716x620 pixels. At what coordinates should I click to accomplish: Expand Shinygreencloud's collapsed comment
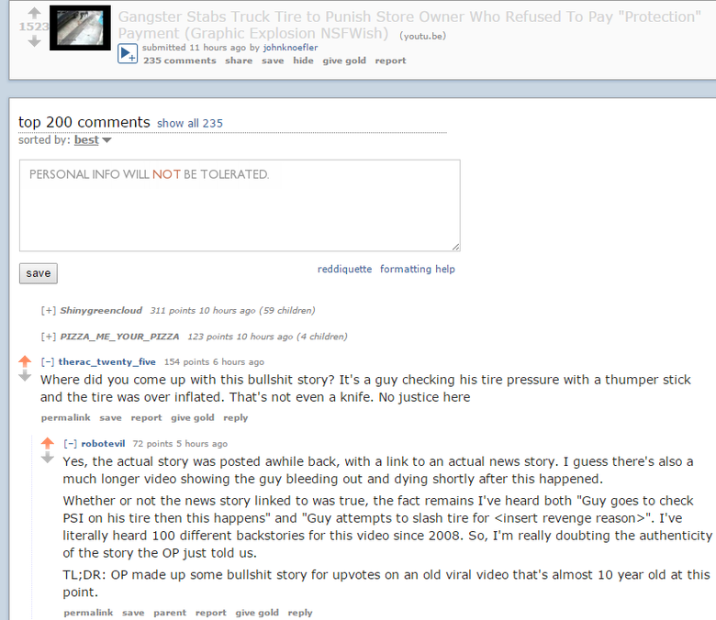49,311
